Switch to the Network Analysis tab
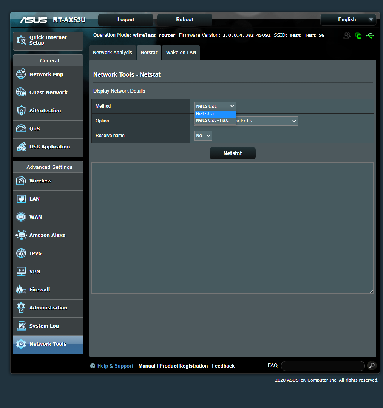The width and height of the screenshot is (383, 408). point(113,53)
